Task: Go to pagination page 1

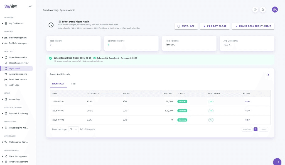Action: 255,129
